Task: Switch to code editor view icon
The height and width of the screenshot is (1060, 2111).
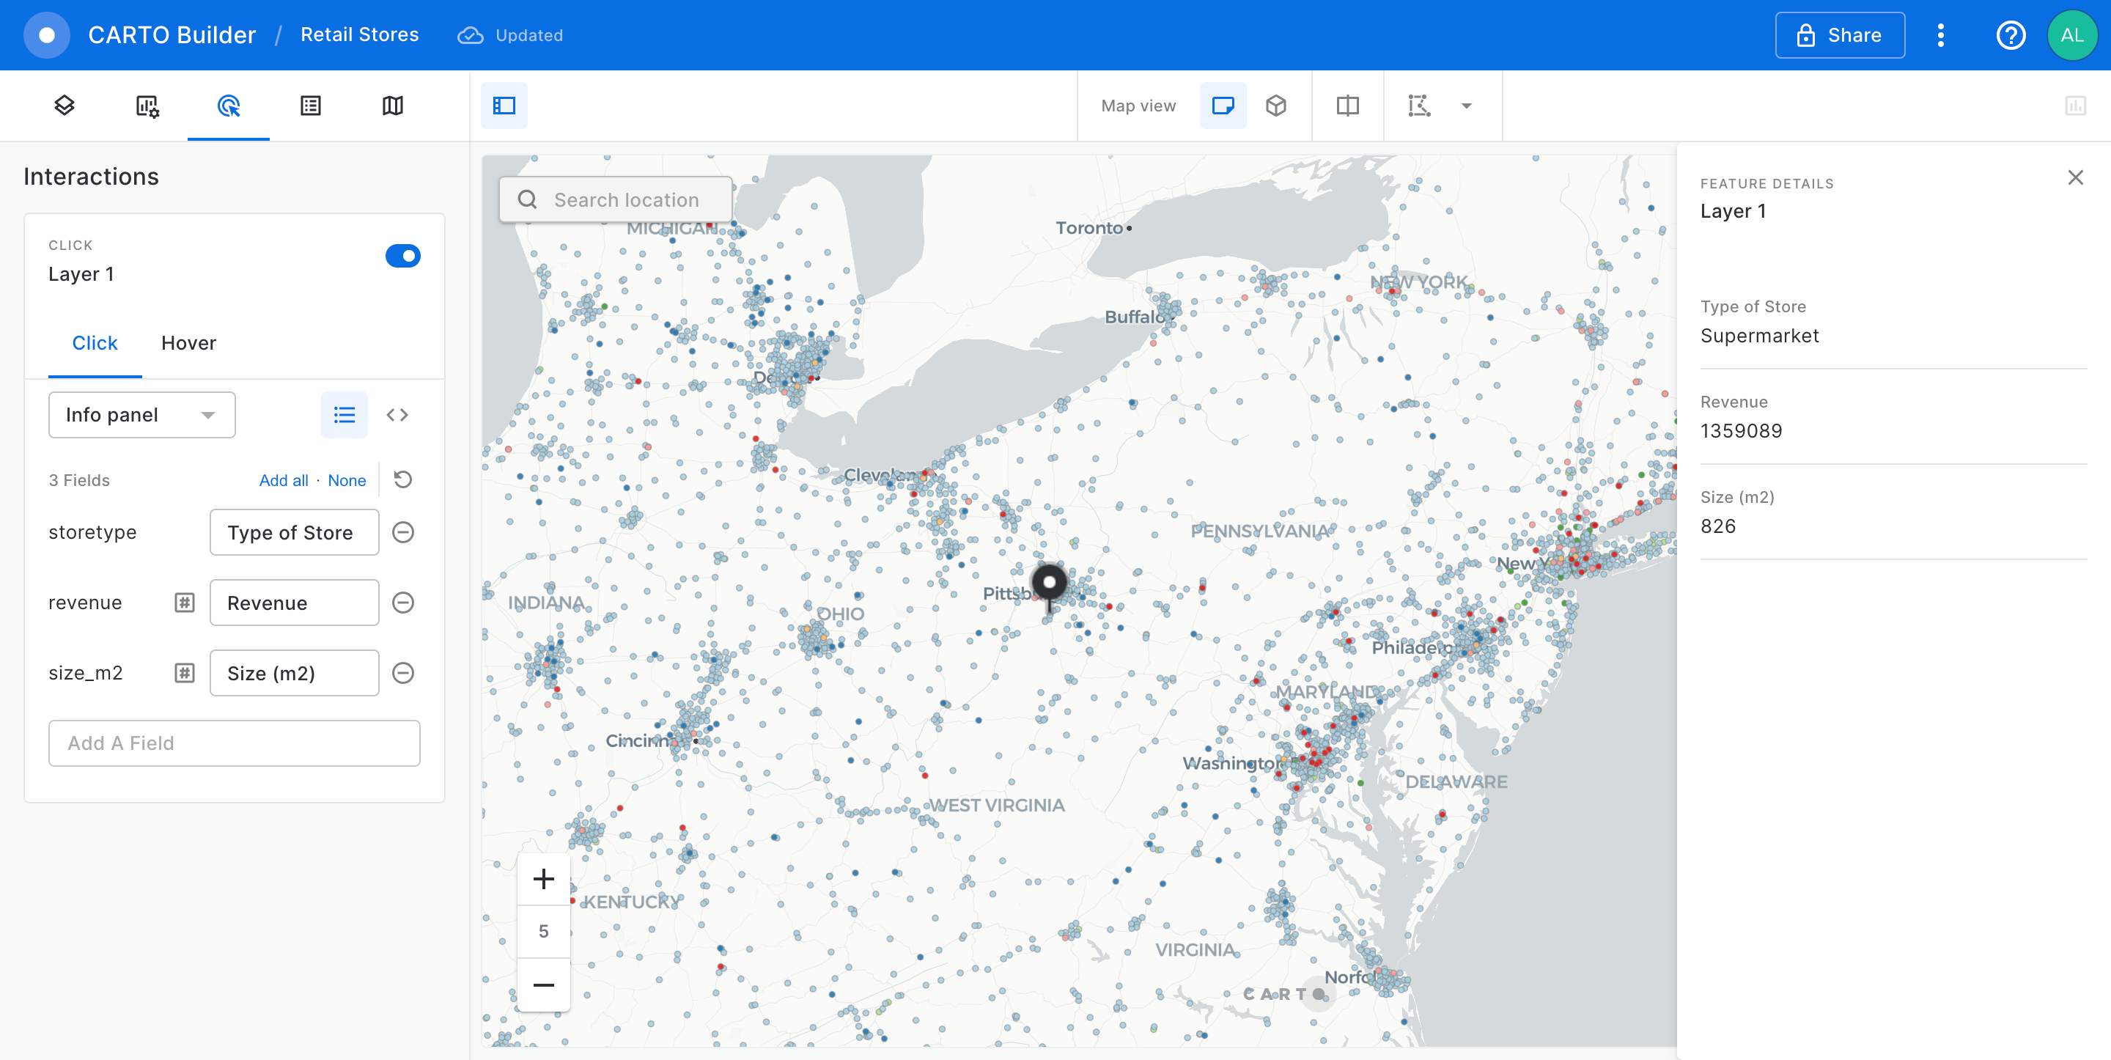Action: (397, 415)
